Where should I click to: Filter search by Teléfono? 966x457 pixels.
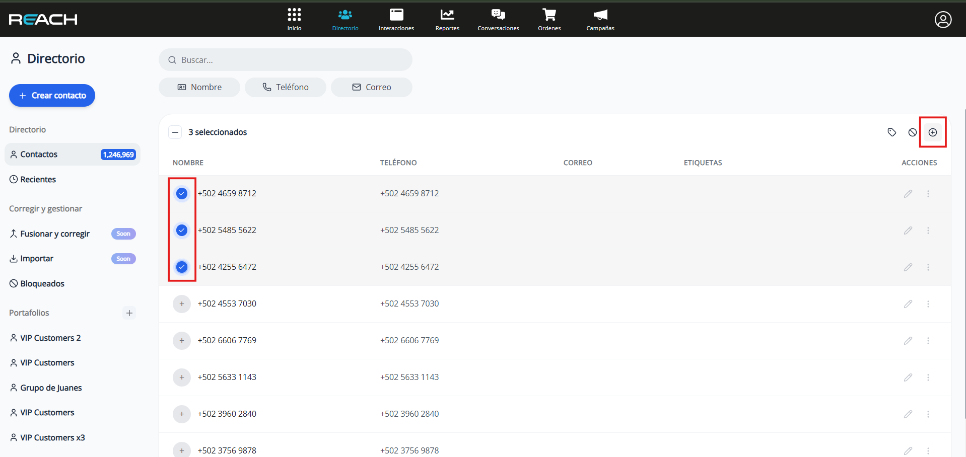(x=285, y=87)
